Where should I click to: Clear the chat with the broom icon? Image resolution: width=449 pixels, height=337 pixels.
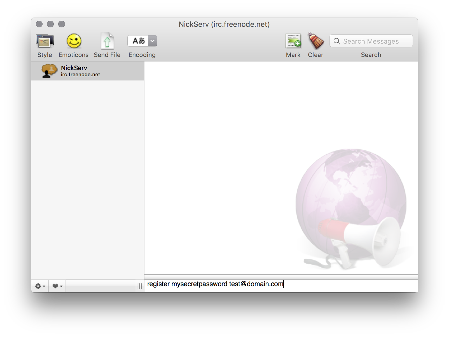[x=316, y=42]
